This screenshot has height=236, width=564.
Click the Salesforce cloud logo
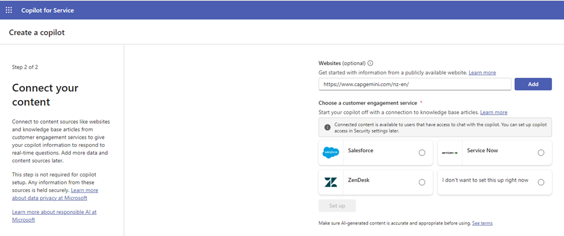330,153
